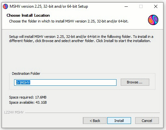Click the Choose Install Location heading
This screenshot has height=130, width=166.
[x=28, y=15]
